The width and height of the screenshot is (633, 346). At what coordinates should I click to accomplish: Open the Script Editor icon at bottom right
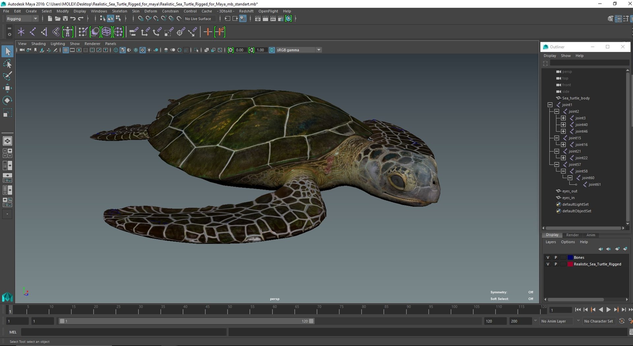coord(631,332)
